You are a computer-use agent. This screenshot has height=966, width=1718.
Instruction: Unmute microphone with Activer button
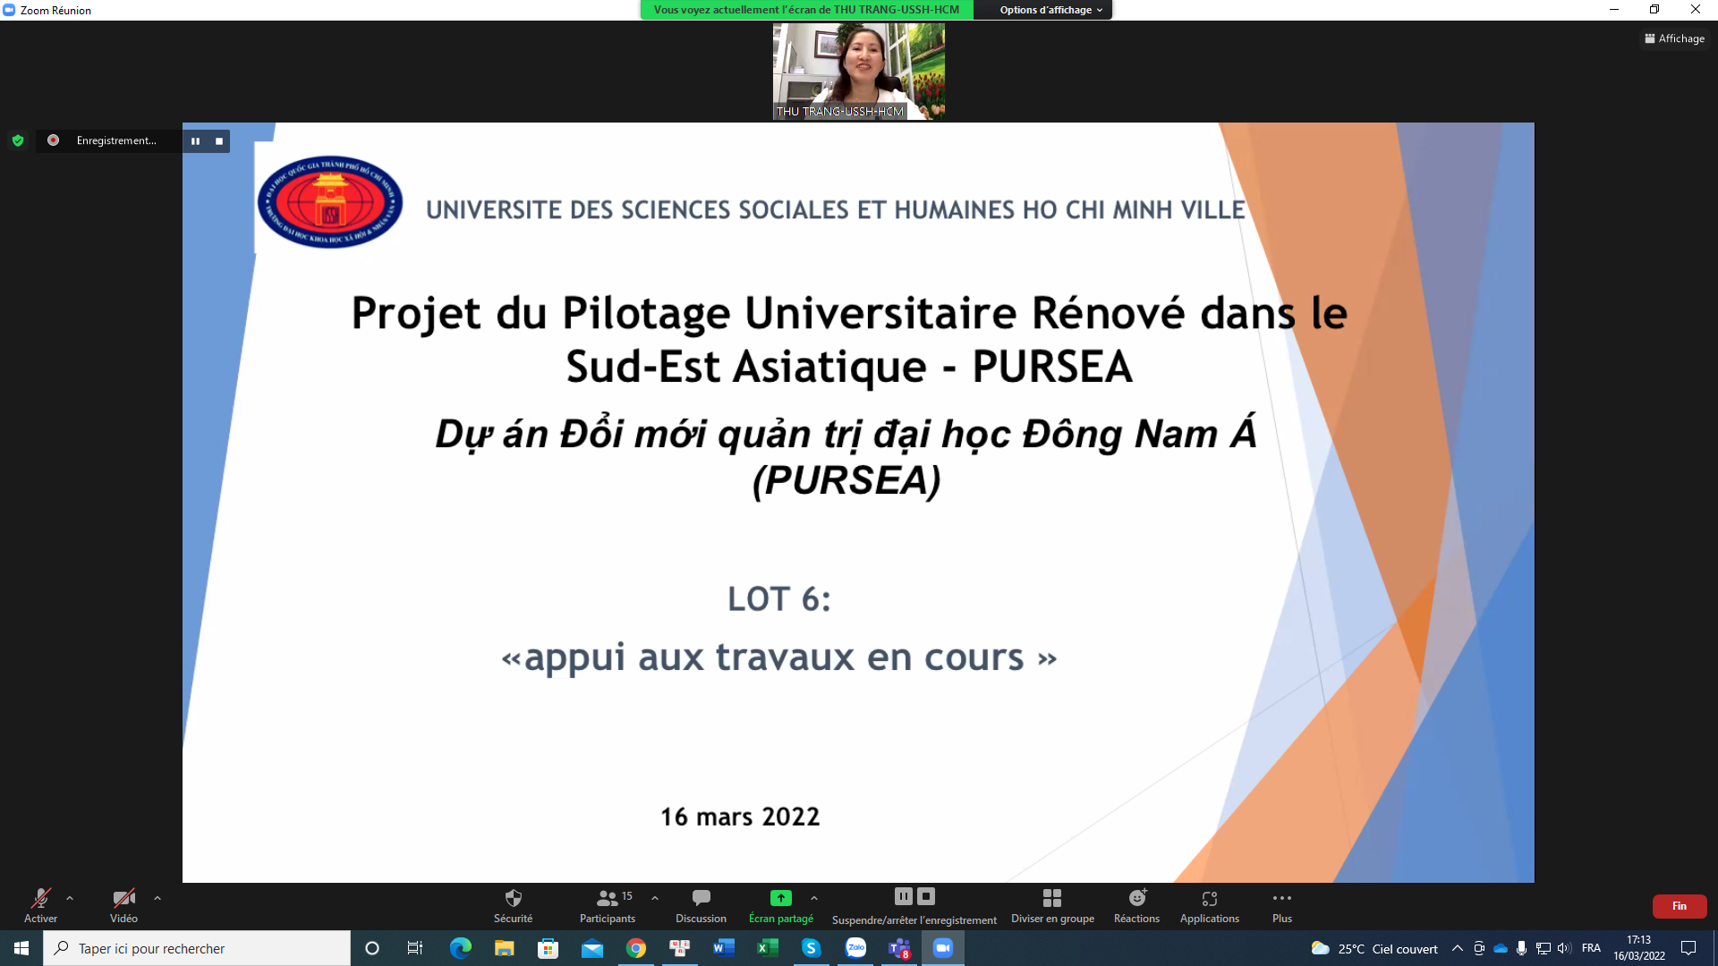tap(40, 898)
